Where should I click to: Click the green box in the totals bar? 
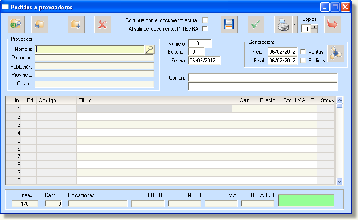[x=306, y=201]
